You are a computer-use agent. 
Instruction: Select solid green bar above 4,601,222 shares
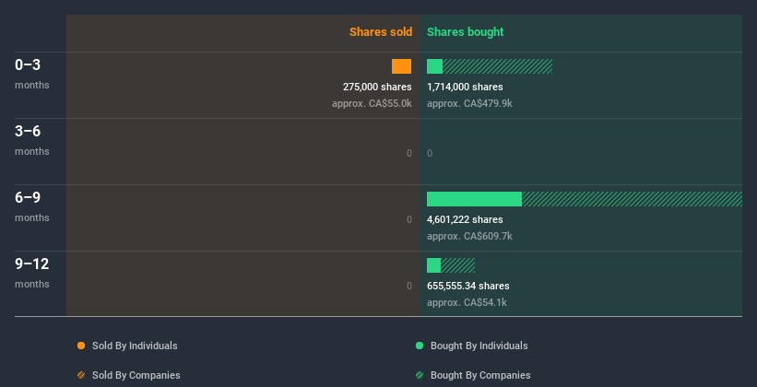pyautogui.click(x=474, y=199)
